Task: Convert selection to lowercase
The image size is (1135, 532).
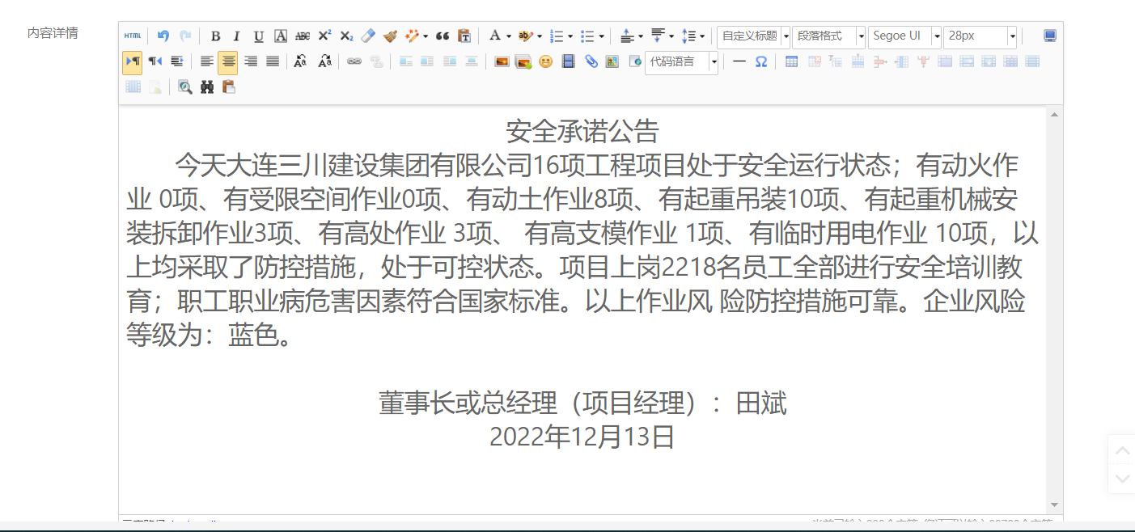Action: point(324,61)
